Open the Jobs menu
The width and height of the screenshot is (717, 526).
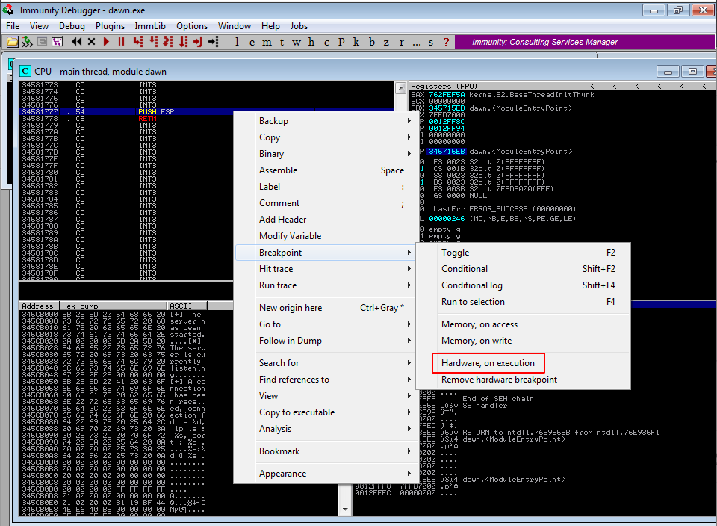tap(299, 26)
